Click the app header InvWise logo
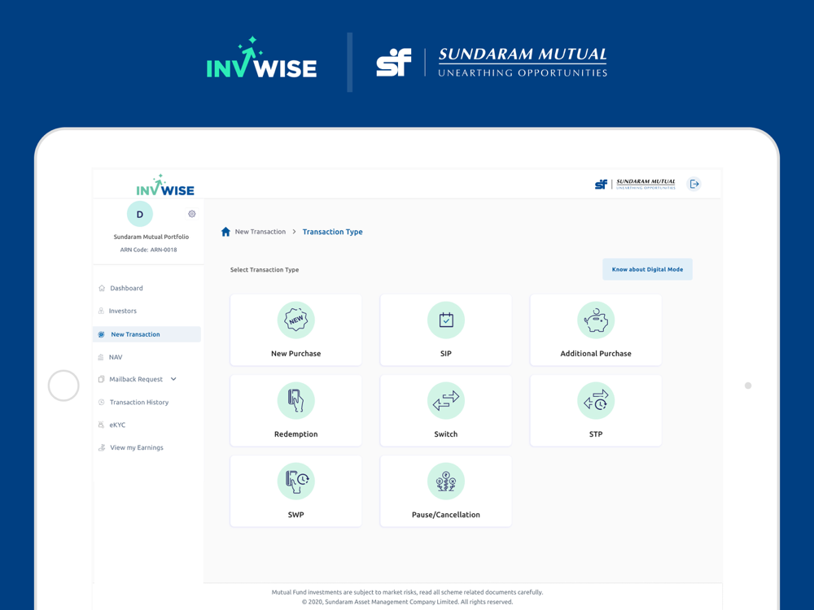 point(165,185)
